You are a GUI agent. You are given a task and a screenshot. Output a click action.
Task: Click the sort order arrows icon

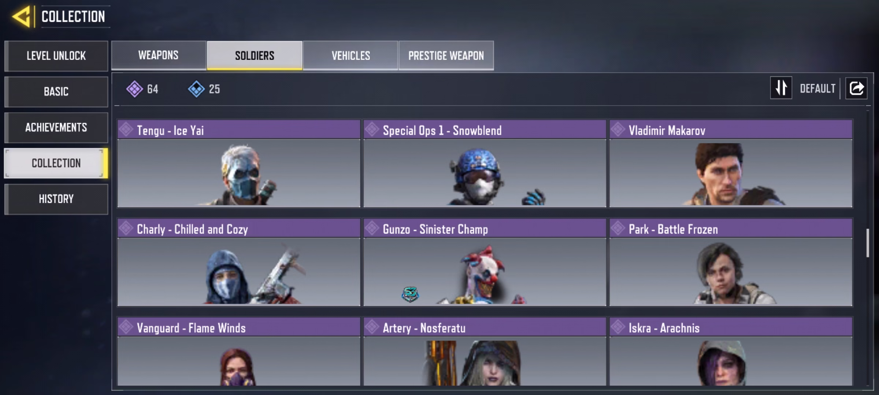pos(781,88)
